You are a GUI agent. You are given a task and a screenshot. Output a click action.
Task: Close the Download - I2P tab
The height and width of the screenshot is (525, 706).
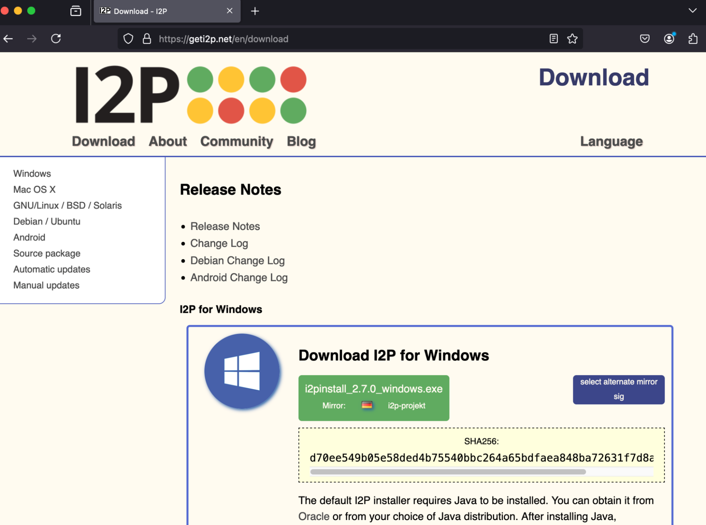230,11
